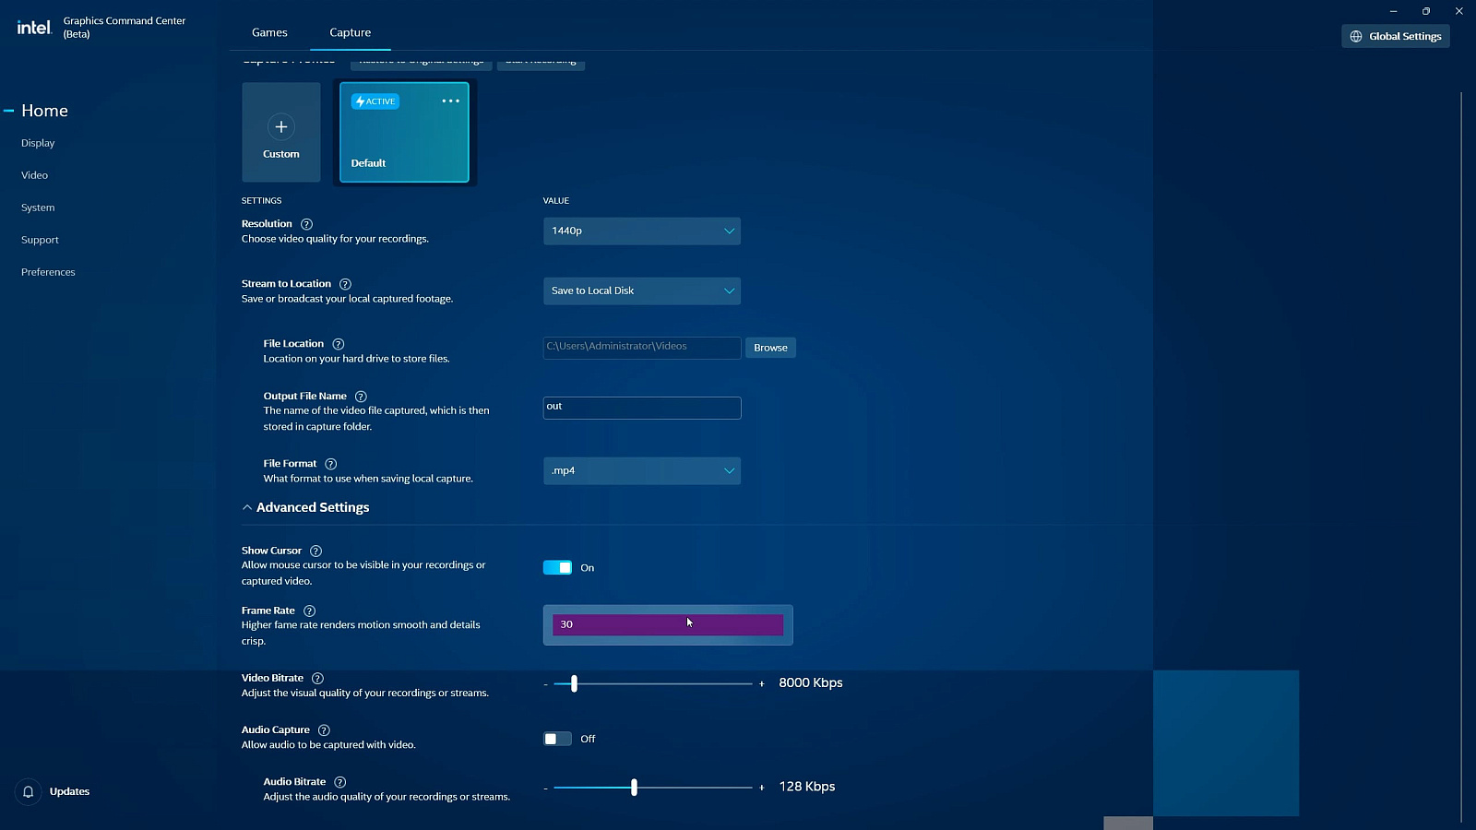The image size is (1476, 830).
Task: Minimize the window
Action: pyautogui.click(x=1393, y=11)
